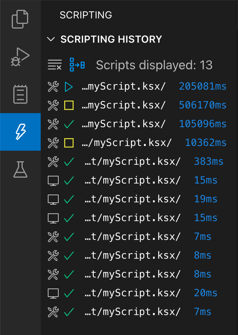
Task: Select the script entry taking 105096ms
Action: point(137,124)
